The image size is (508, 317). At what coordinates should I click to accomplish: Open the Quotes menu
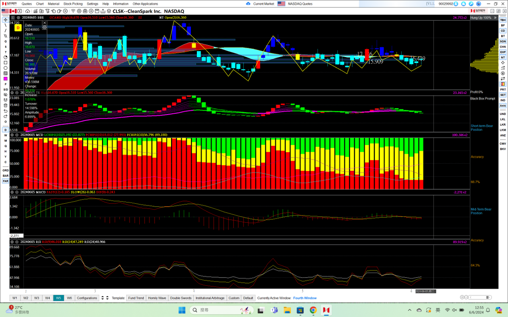(x=27, y=4)
